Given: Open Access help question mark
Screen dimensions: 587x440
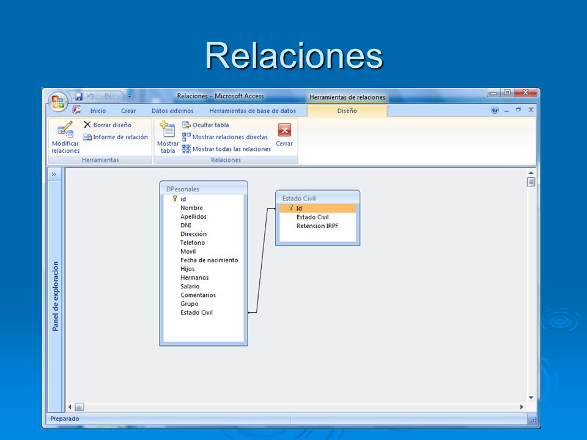Looking at the screenshot, I should point(495,110).
